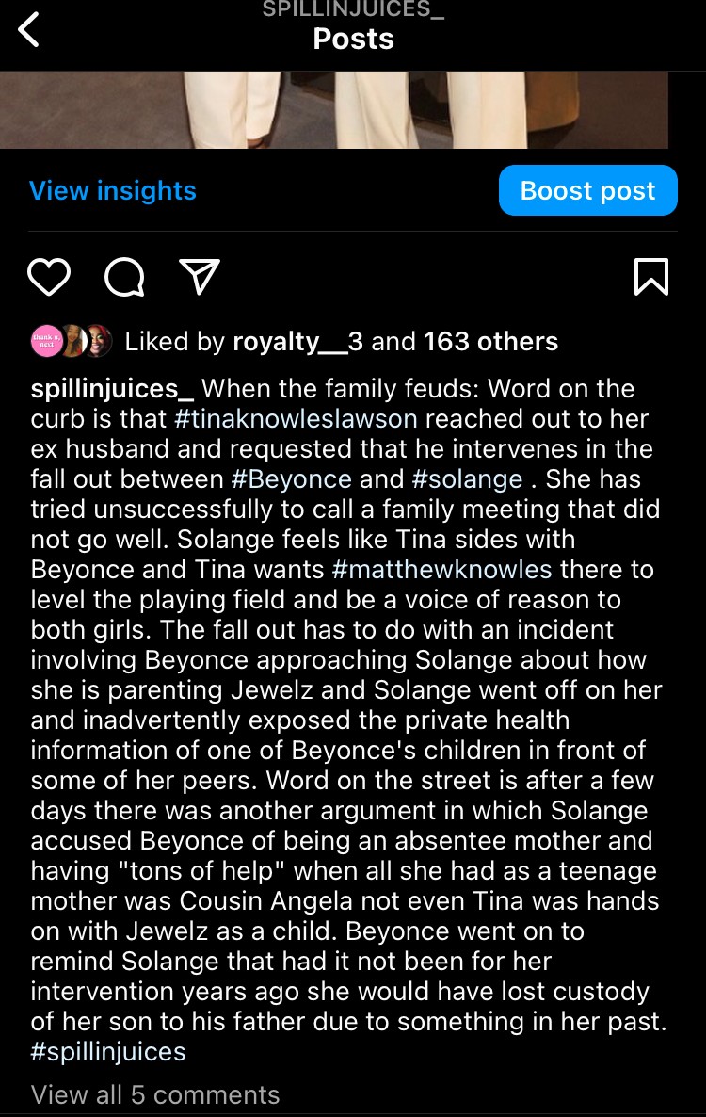The image size is (706, 1117).
Task: Tap the third liker avatar
Action: 98,341
